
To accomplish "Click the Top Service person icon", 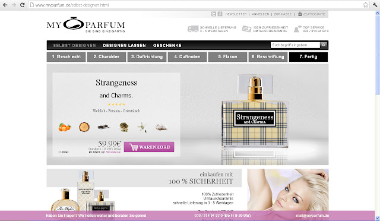I will coord(297,29).
